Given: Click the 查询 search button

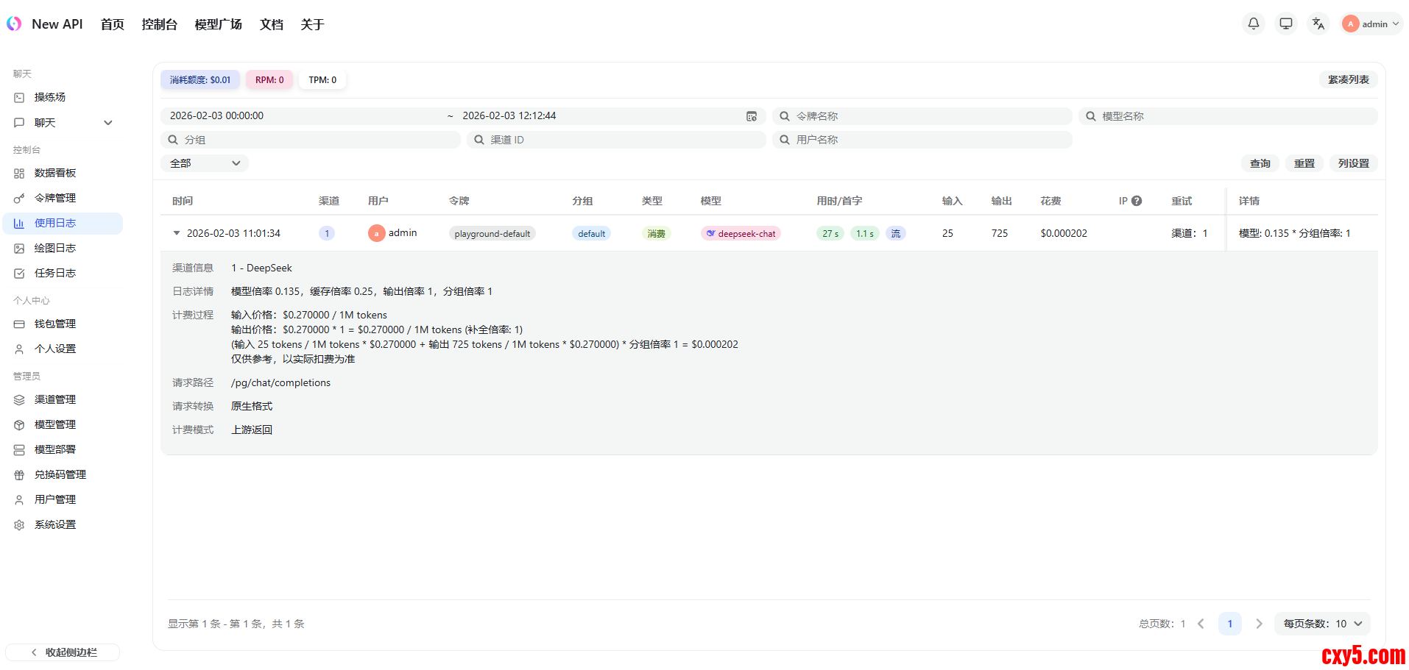Looking at the screenshot, I should tap(1260, 163).
